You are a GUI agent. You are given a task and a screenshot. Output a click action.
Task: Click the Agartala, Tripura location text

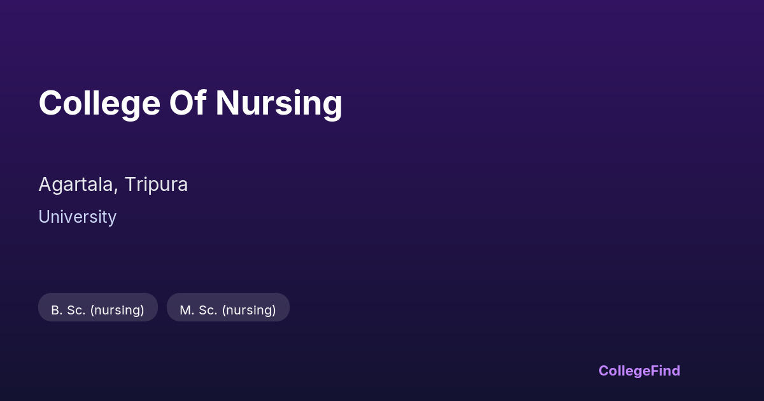pyautogui.click(x=113, y=185)
